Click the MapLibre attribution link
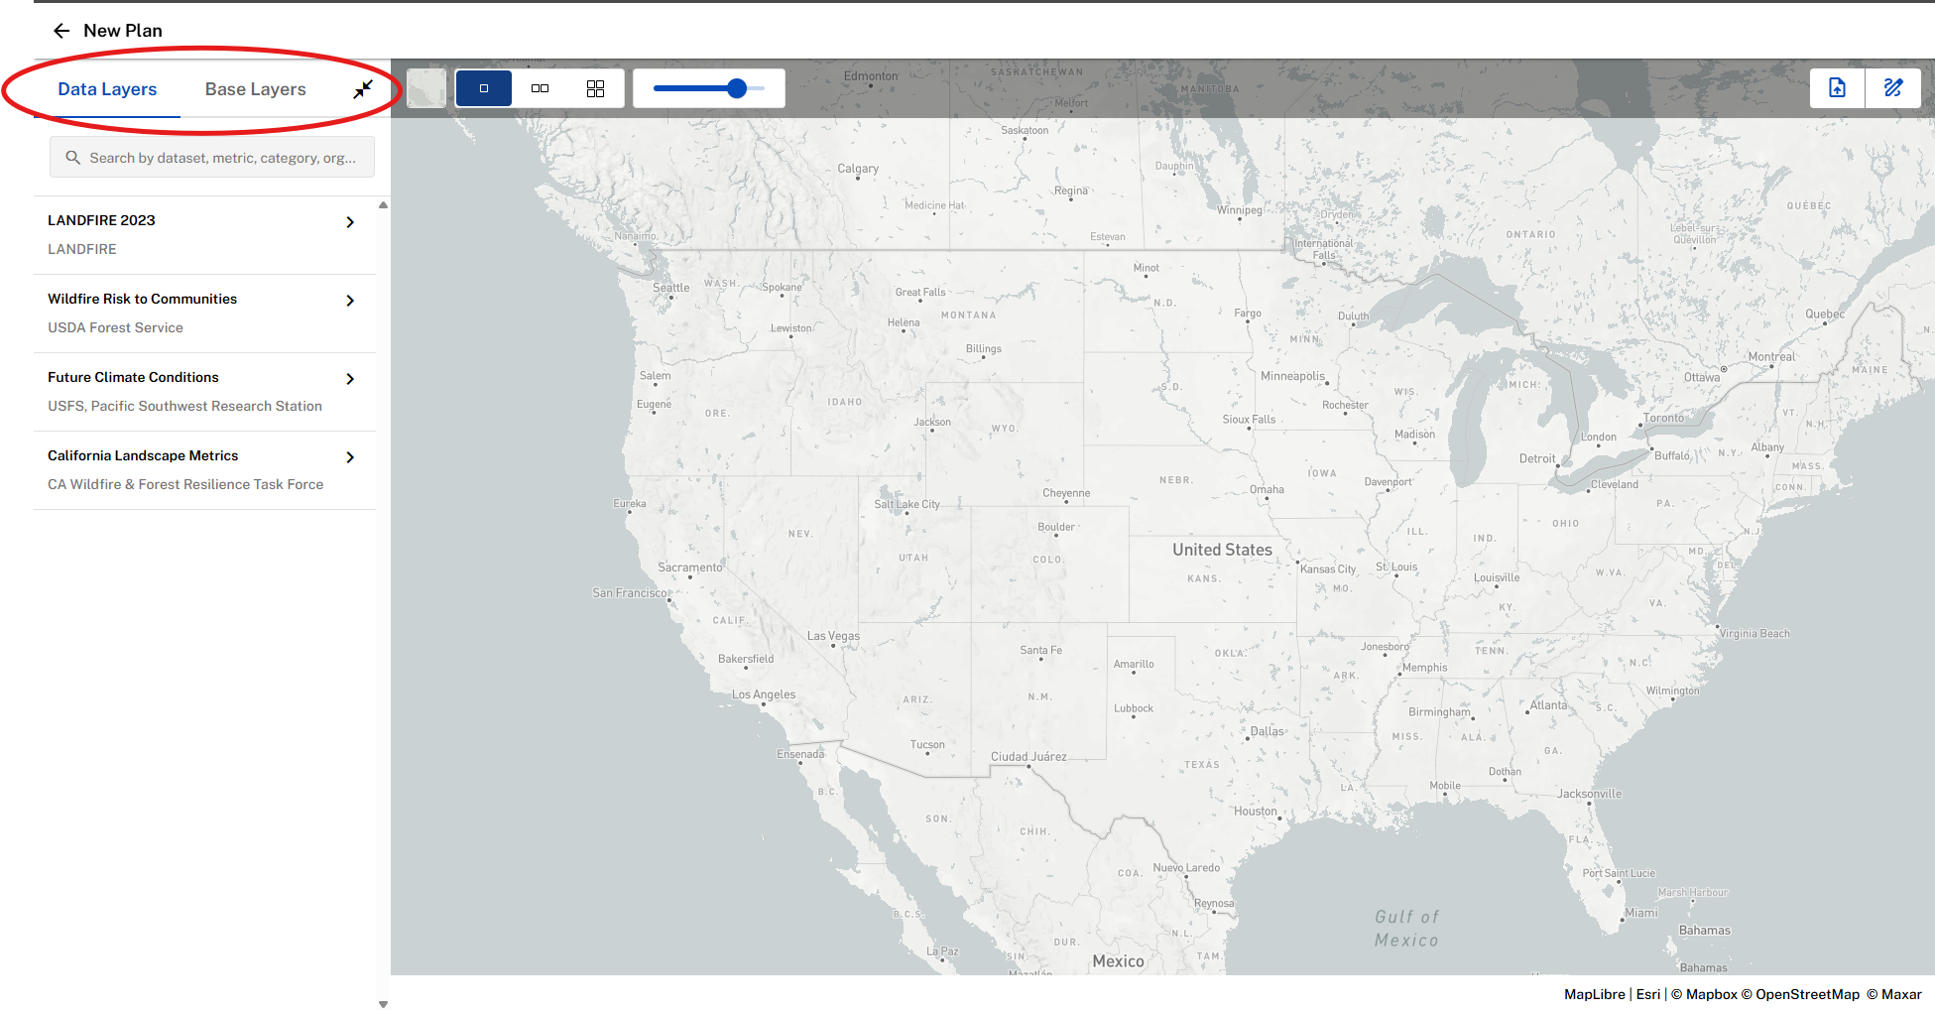Viewport: 1935px width, 1010px height. coord(1592,994)
